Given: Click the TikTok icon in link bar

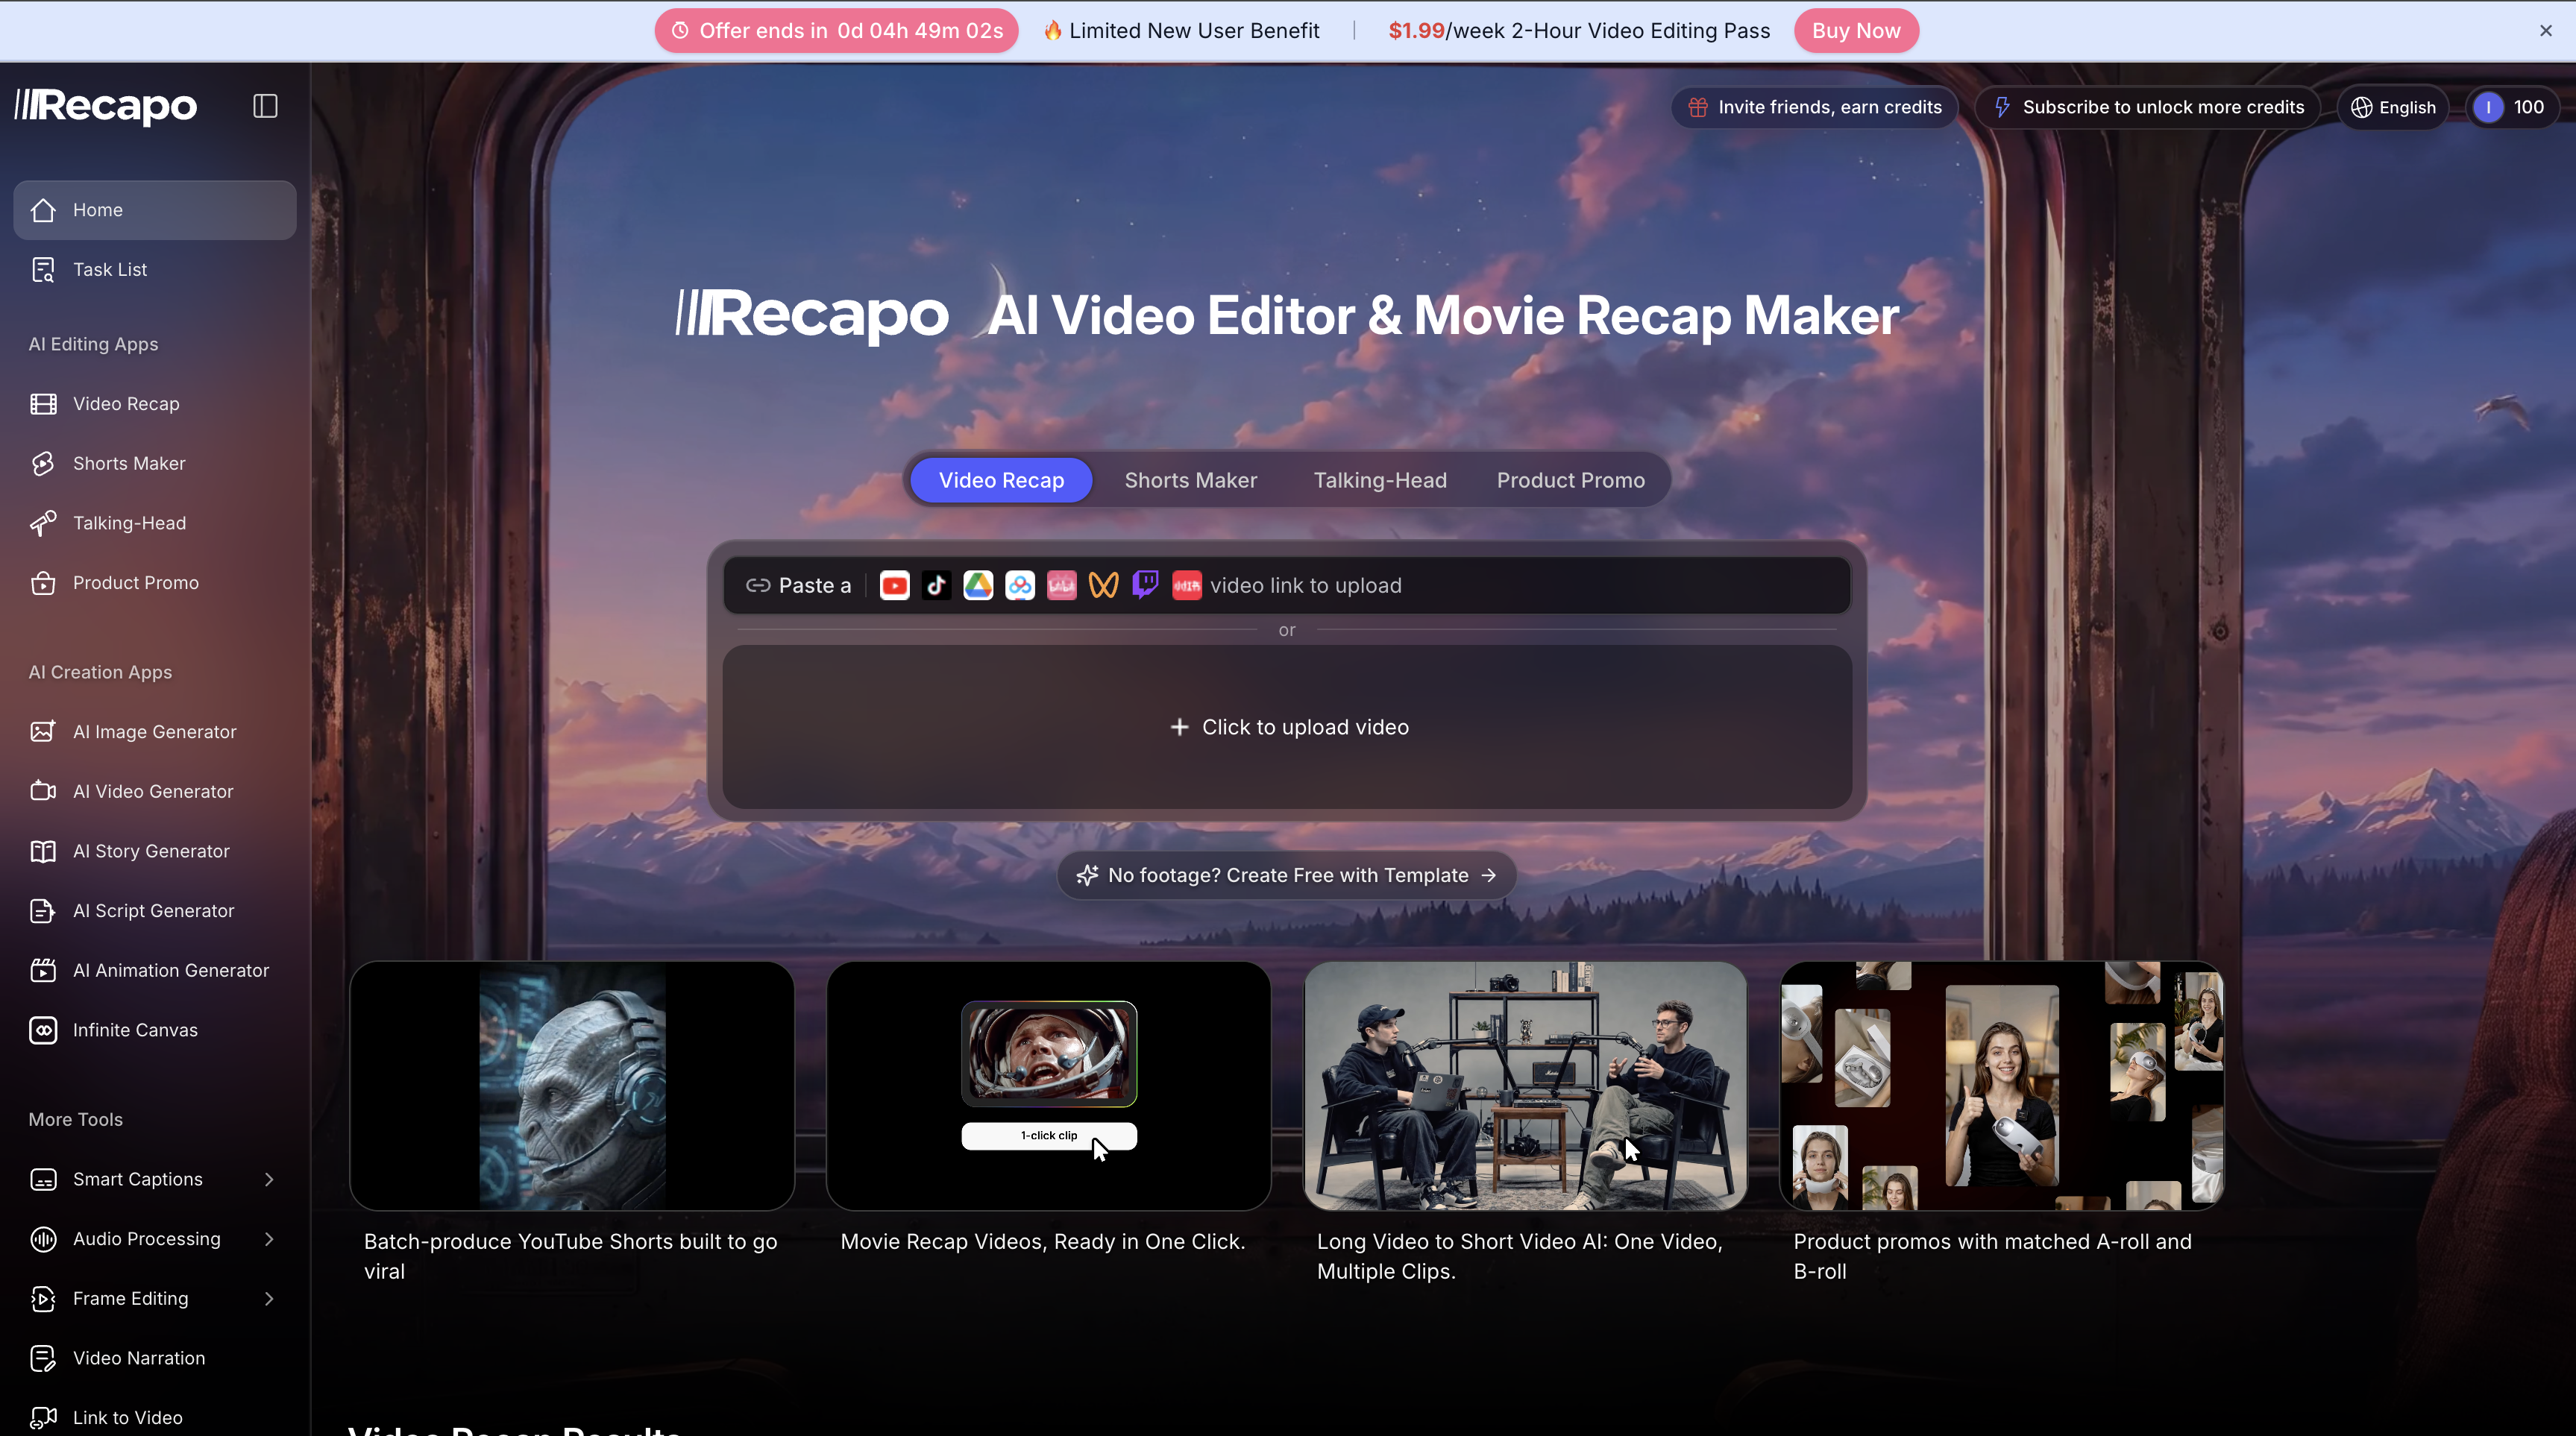Looking at the screenshot, I should click(x=936, y=586).
